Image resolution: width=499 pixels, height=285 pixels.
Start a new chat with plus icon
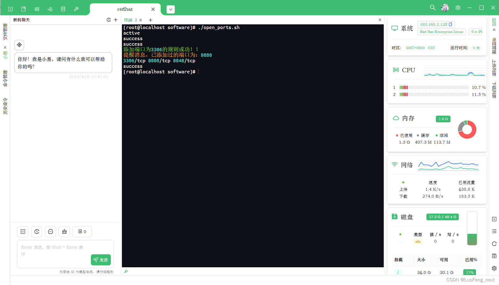pyautogui.click(x=116, y=20)
